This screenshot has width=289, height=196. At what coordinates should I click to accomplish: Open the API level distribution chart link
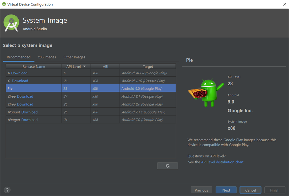(222, 162)
